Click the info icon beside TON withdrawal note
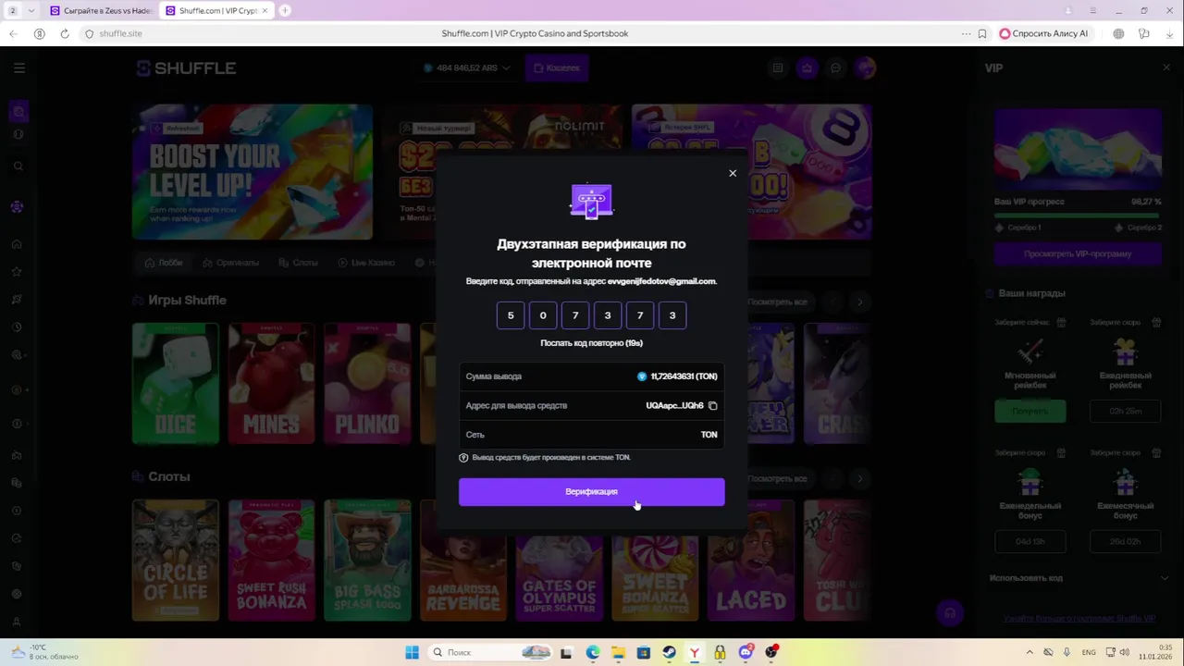1184x666 pixels. [463, 457]
